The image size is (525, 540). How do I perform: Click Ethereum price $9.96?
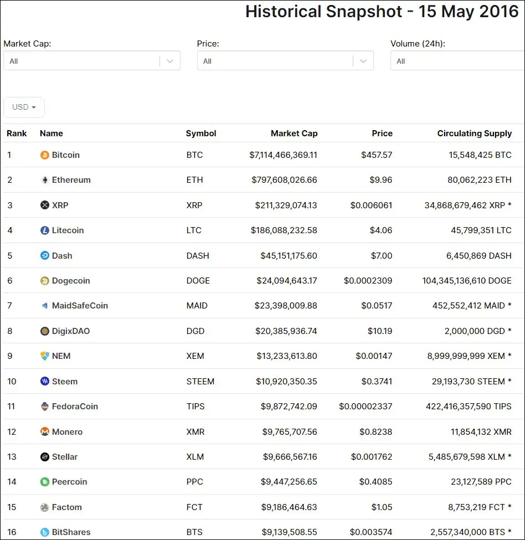tap(381, 180)
